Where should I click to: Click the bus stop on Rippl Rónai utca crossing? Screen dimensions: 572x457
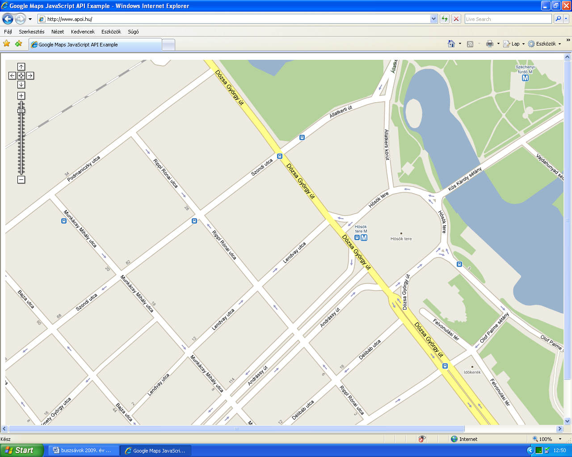pos(194,221)
